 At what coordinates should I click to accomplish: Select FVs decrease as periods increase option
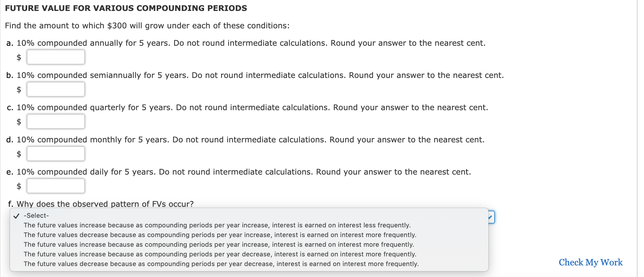click(x=220, y=235)
